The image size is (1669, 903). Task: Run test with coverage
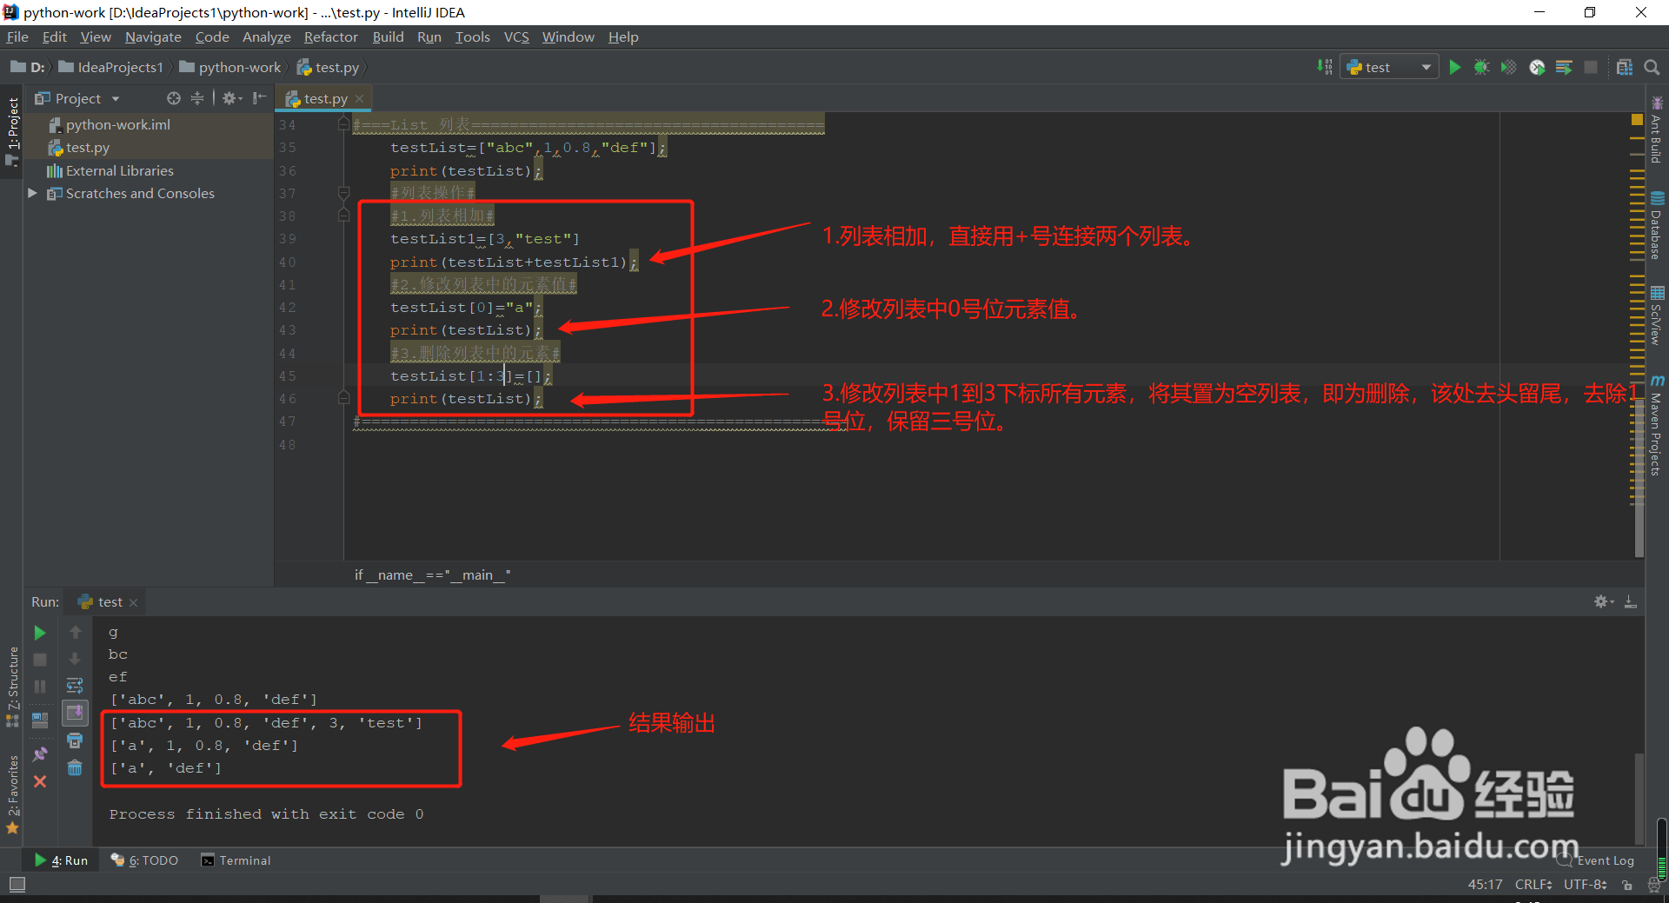point(1509,67)
